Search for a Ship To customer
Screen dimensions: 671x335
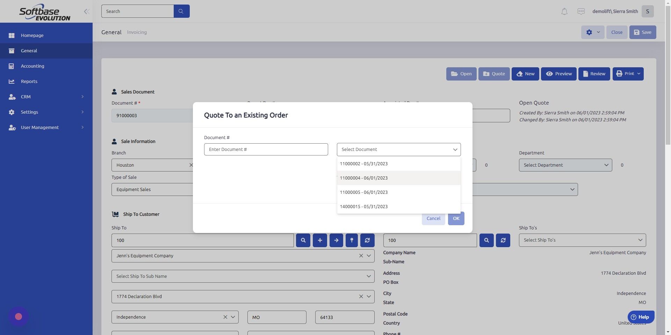point(303,240)
